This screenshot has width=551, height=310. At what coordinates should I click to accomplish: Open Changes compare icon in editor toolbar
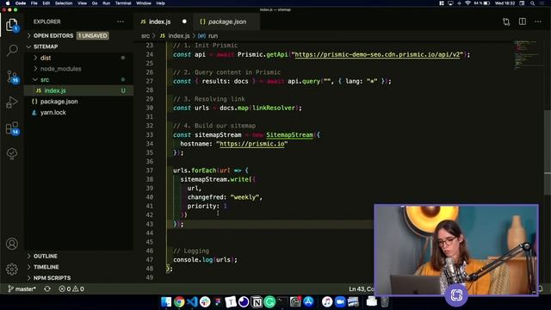[506, 22]
